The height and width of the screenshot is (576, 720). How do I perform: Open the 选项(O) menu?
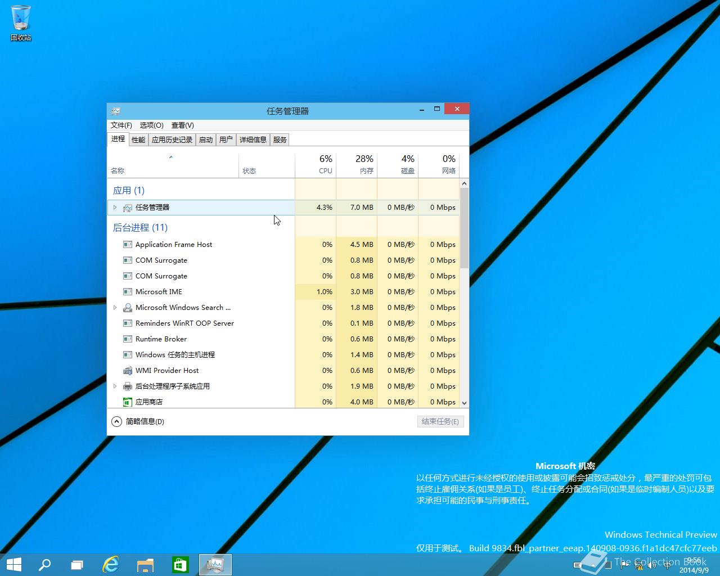coord(151,125)
